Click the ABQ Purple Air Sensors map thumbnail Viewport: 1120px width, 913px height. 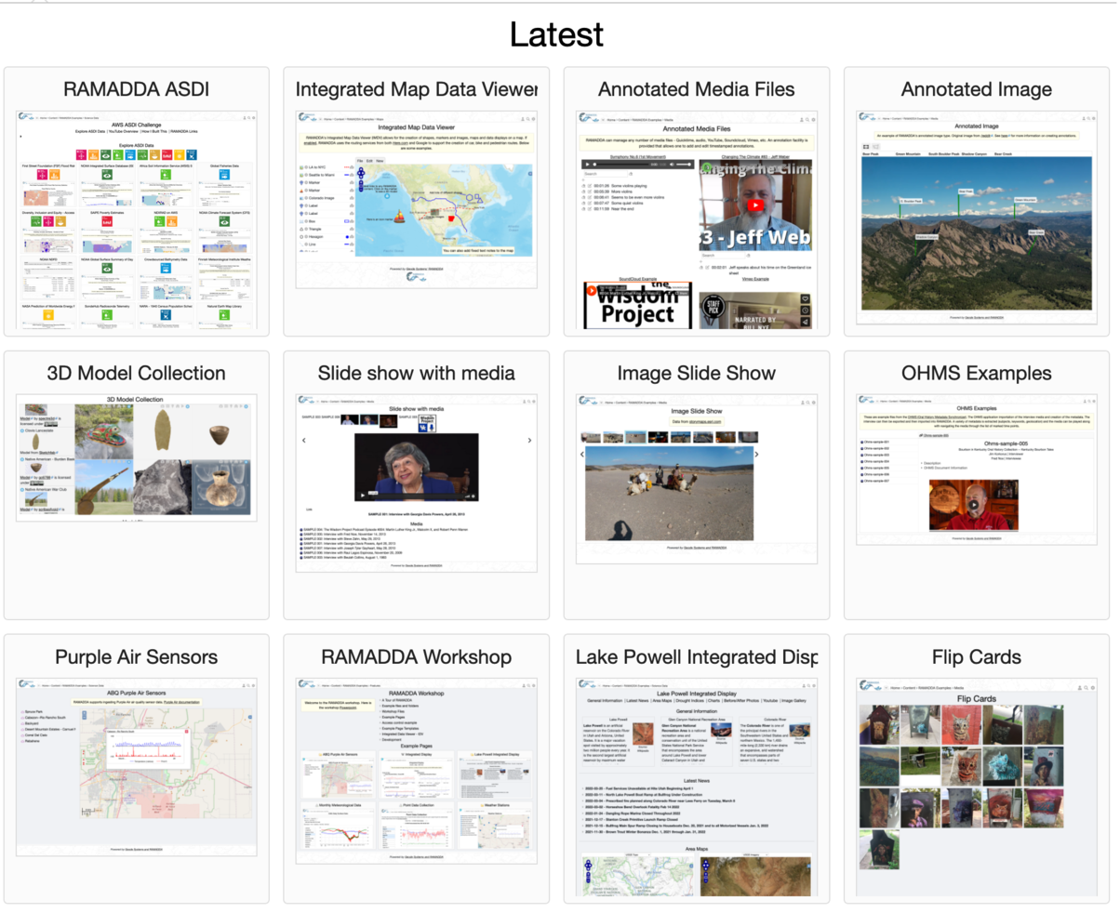(x=136, y=762)
